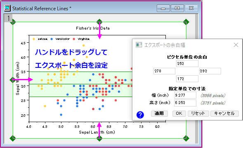Select the top-right green margin handle
This screenshot has width=243, height=148.
[x=186, y=22]
